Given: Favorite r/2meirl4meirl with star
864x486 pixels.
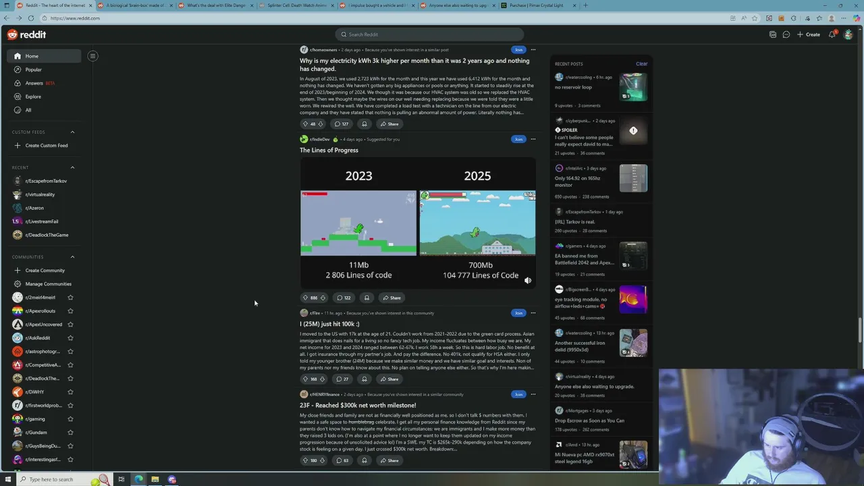Looking at the screenshot, I should coord(70,297).
